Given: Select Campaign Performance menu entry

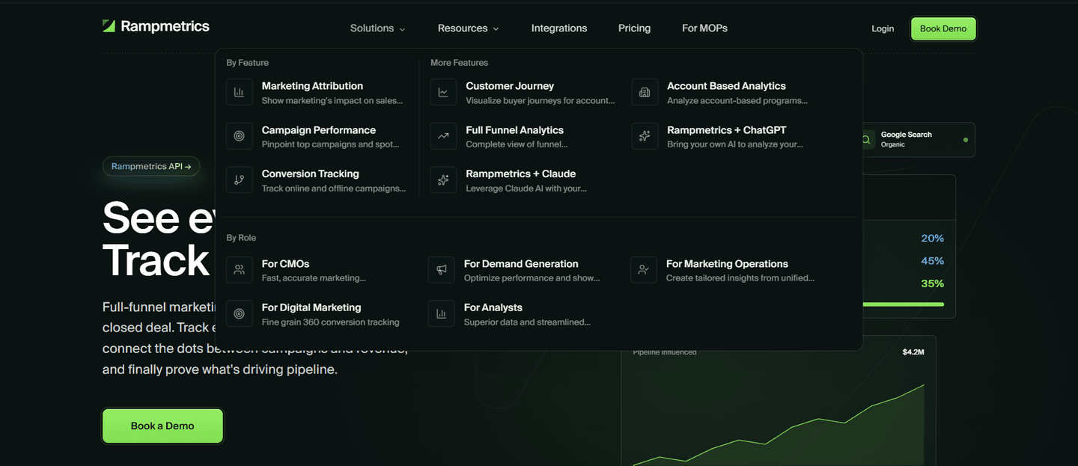Looking at the screenshot, I should pyautogui.click(x=317, y=136).
